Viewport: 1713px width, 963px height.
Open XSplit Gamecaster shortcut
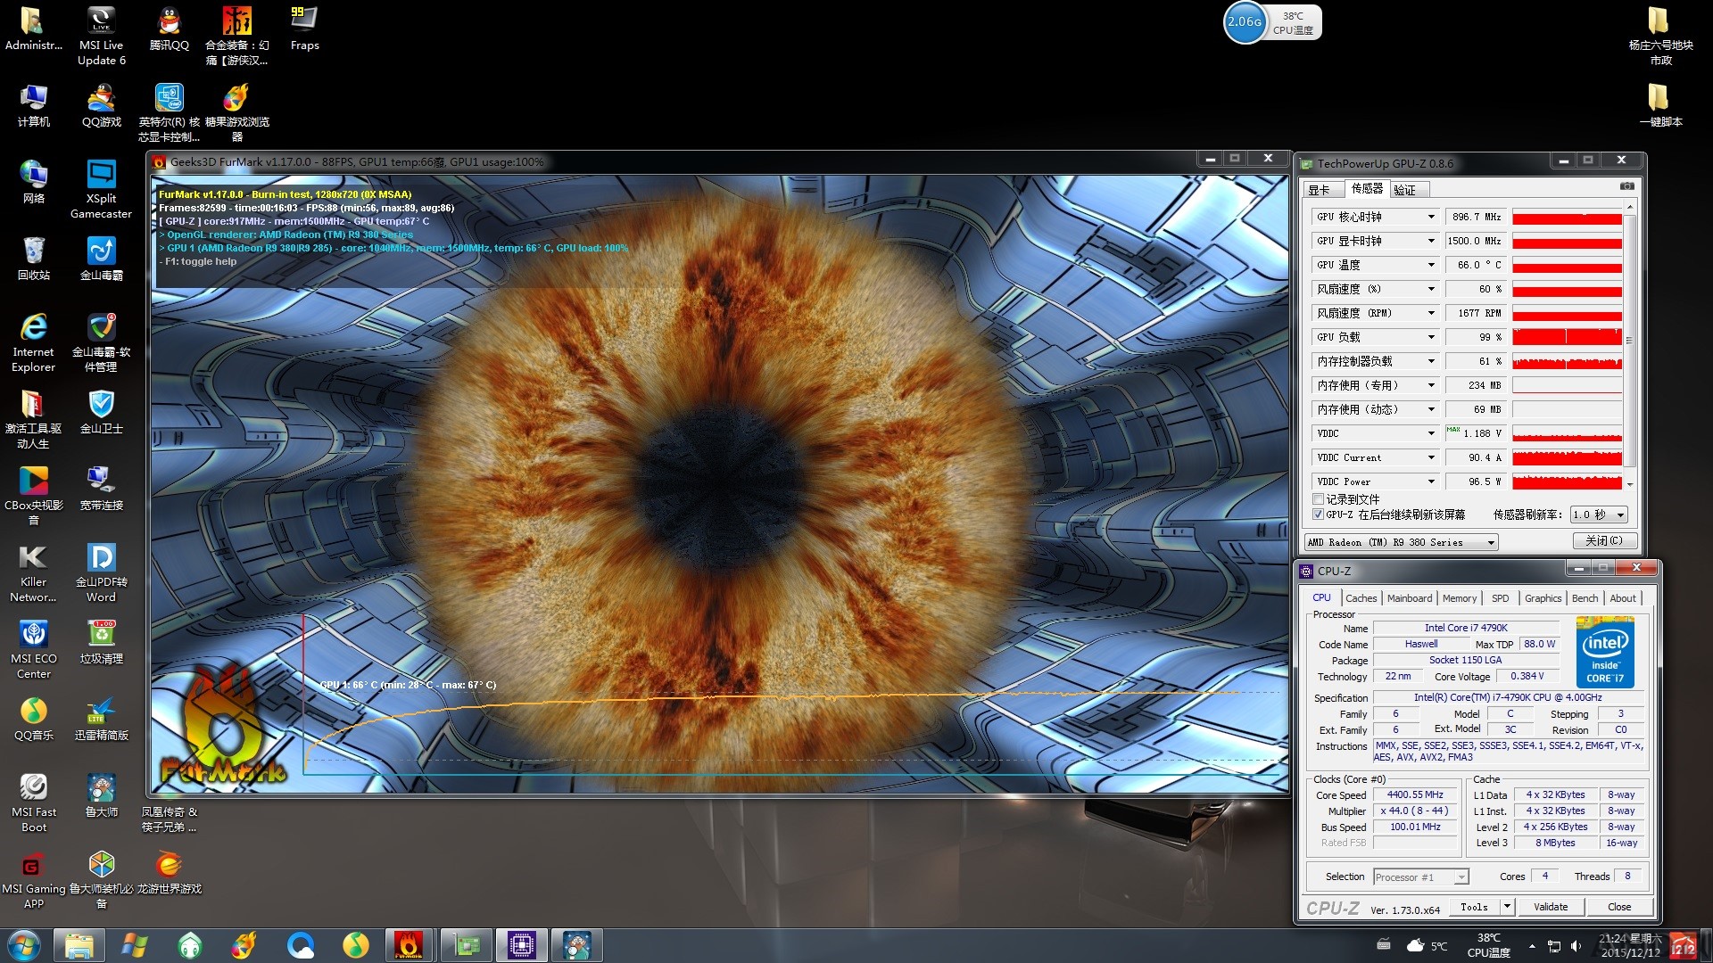tap(101, 189)
